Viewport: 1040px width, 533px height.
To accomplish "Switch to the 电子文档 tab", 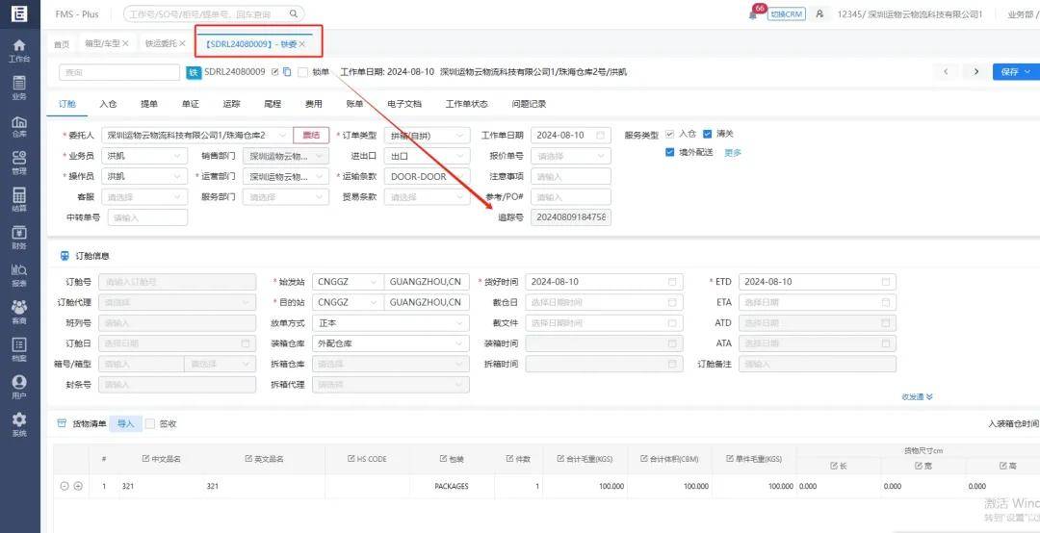I will coord(404,104).
